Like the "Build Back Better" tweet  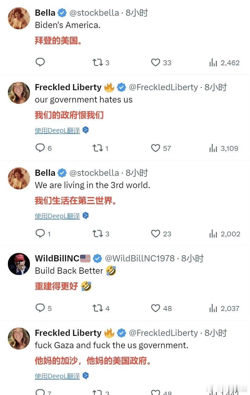(x=161, y=308)
